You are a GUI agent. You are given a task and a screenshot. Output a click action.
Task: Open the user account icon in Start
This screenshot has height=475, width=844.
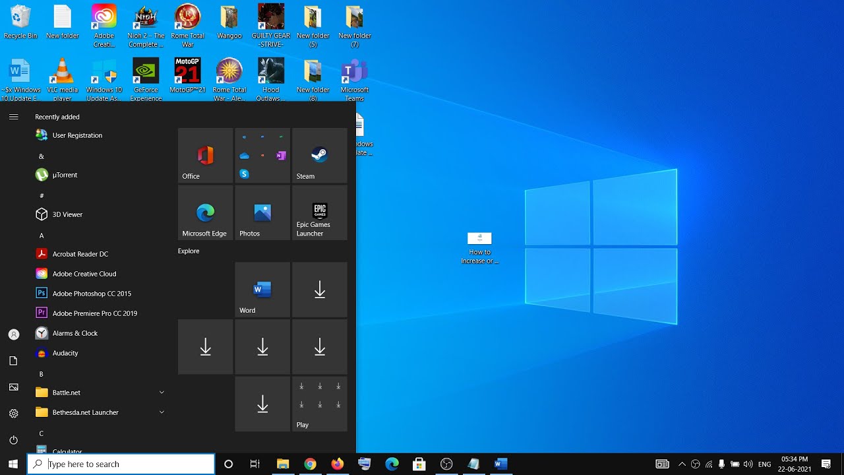[13, 334]
